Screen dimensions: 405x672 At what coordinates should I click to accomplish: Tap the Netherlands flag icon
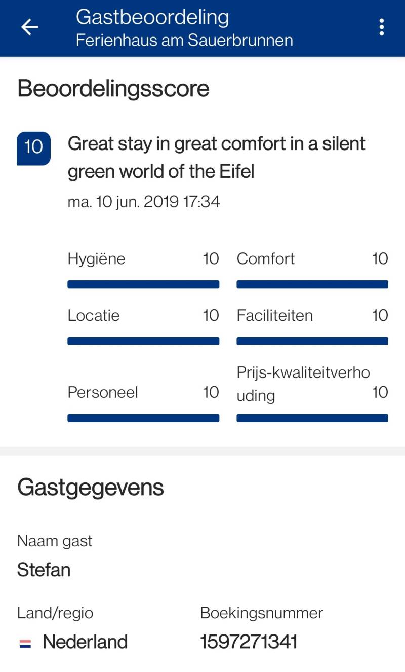tap(25, 644)
